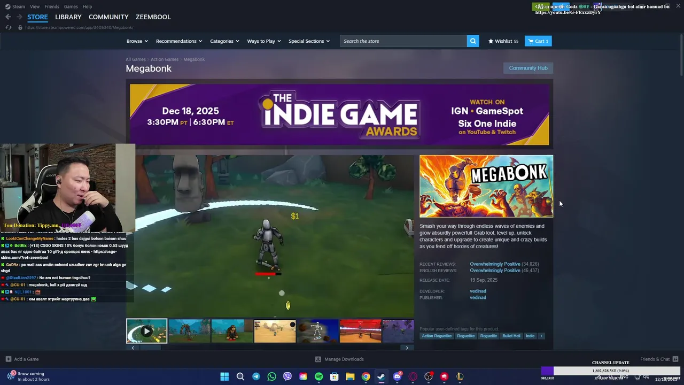
Task: Click the All Games breadcrumb
Action: click(x=136, y=59)
